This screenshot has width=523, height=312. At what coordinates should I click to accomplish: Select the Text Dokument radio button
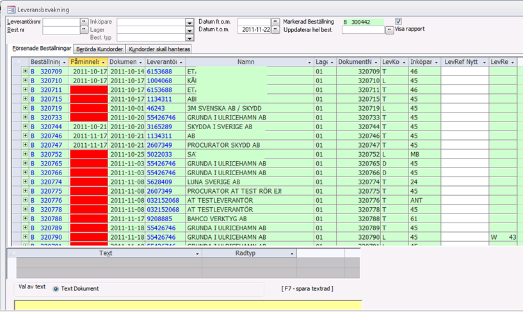click(x=56, y=289)
